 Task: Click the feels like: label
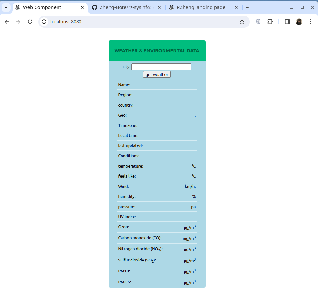(x=127, y=176)
